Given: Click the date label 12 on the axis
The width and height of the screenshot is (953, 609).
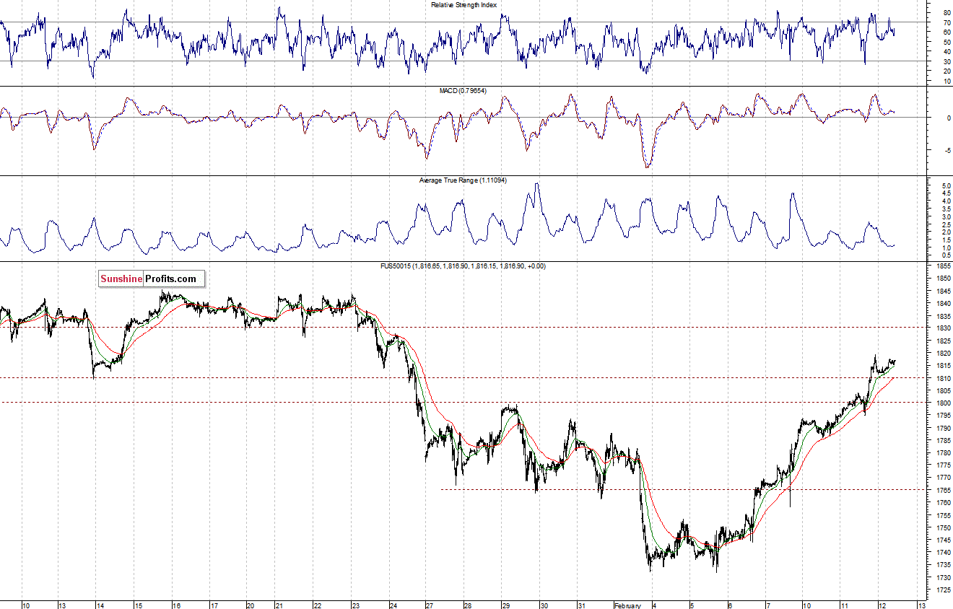Looking at the screenshot, I should 882,605.
